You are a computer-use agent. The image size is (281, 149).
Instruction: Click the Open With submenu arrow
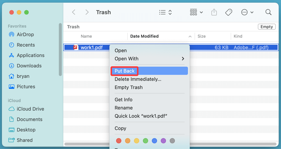click(x=183, y=59)
